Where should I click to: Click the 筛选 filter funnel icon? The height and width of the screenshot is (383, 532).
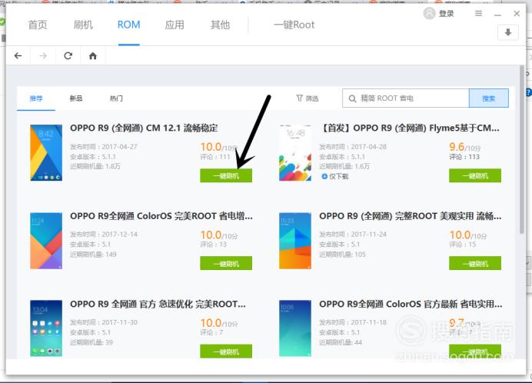click(x=299, y=98)
